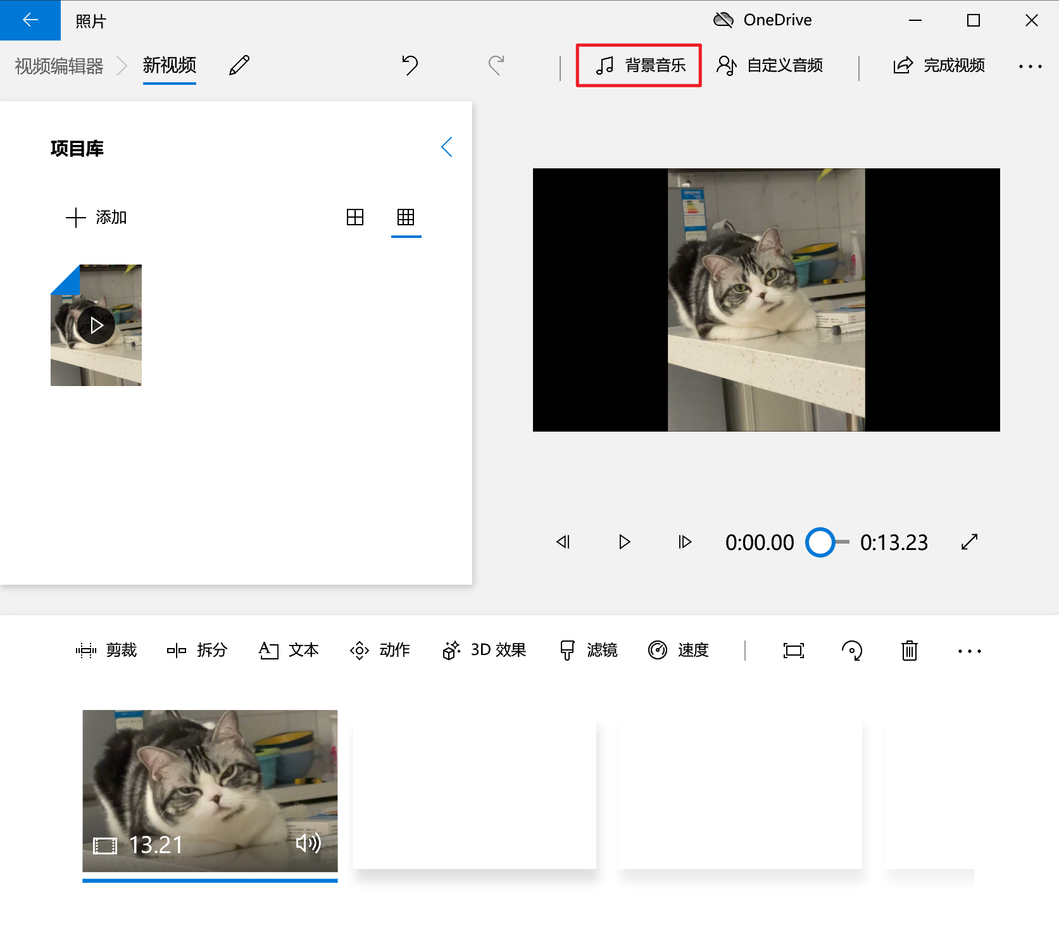Image resolution: width=1059 pixels, height=936 pixels.
Task: Open top toolbar more options ellipsis
Action: pyautogui.click(x=1030, y=66)
